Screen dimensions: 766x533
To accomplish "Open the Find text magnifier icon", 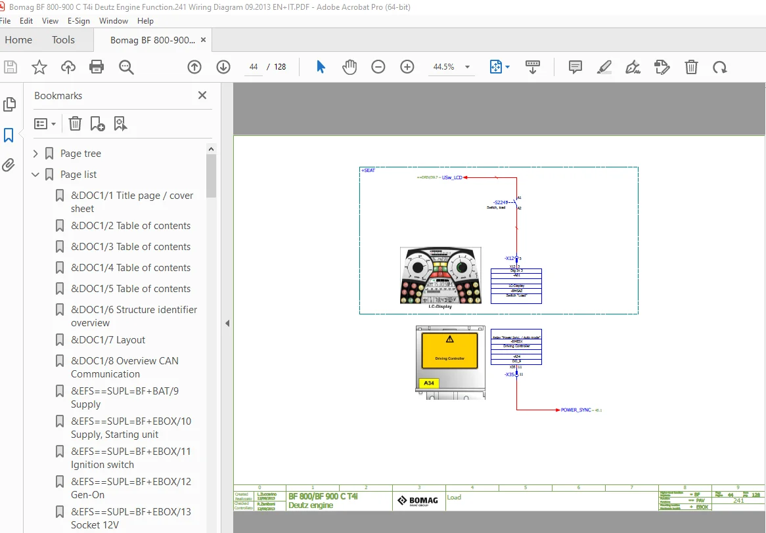I will pos(126,67).
